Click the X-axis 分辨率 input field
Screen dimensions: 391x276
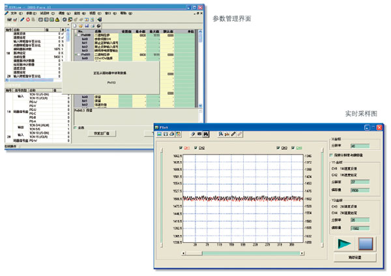click(359, 146)
